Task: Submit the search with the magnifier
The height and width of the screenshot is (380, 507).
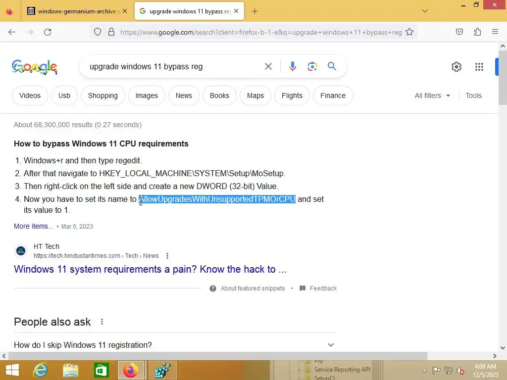Action: 332,66
